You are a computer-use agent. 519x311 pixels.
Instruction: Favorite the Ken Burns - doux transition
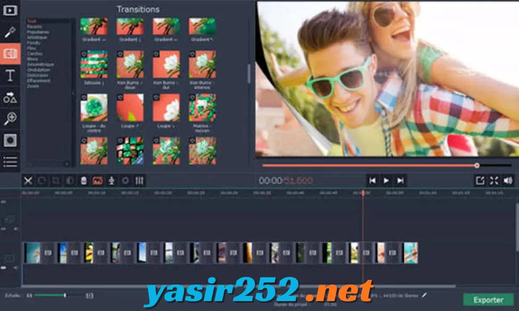pyautogui.click(x=120, y=54)
